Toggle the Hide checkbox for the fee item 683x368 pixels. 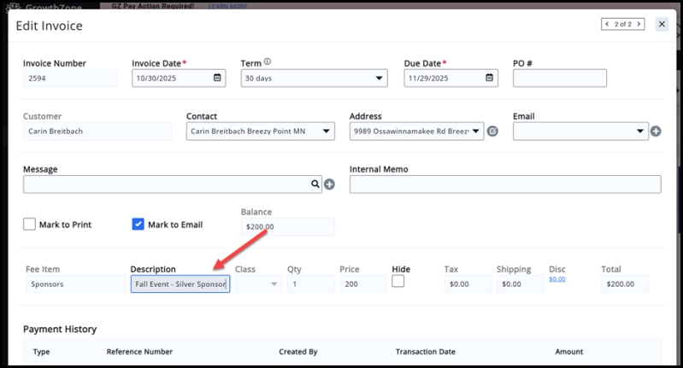(x=397, y=281)
